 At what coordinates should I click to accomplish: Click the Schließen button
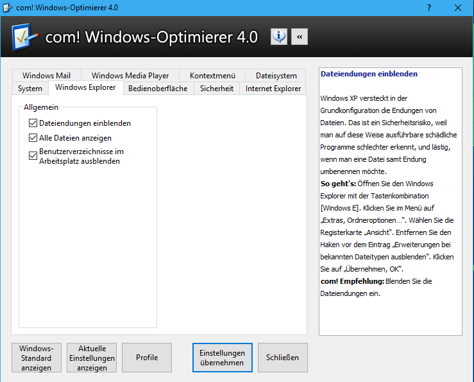click(x=282, y=358)
